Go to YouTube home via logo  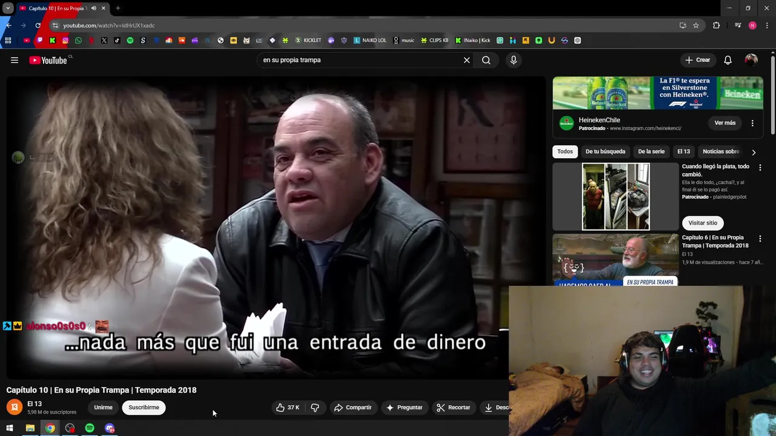pyautogui.click(x=48, y=60)
